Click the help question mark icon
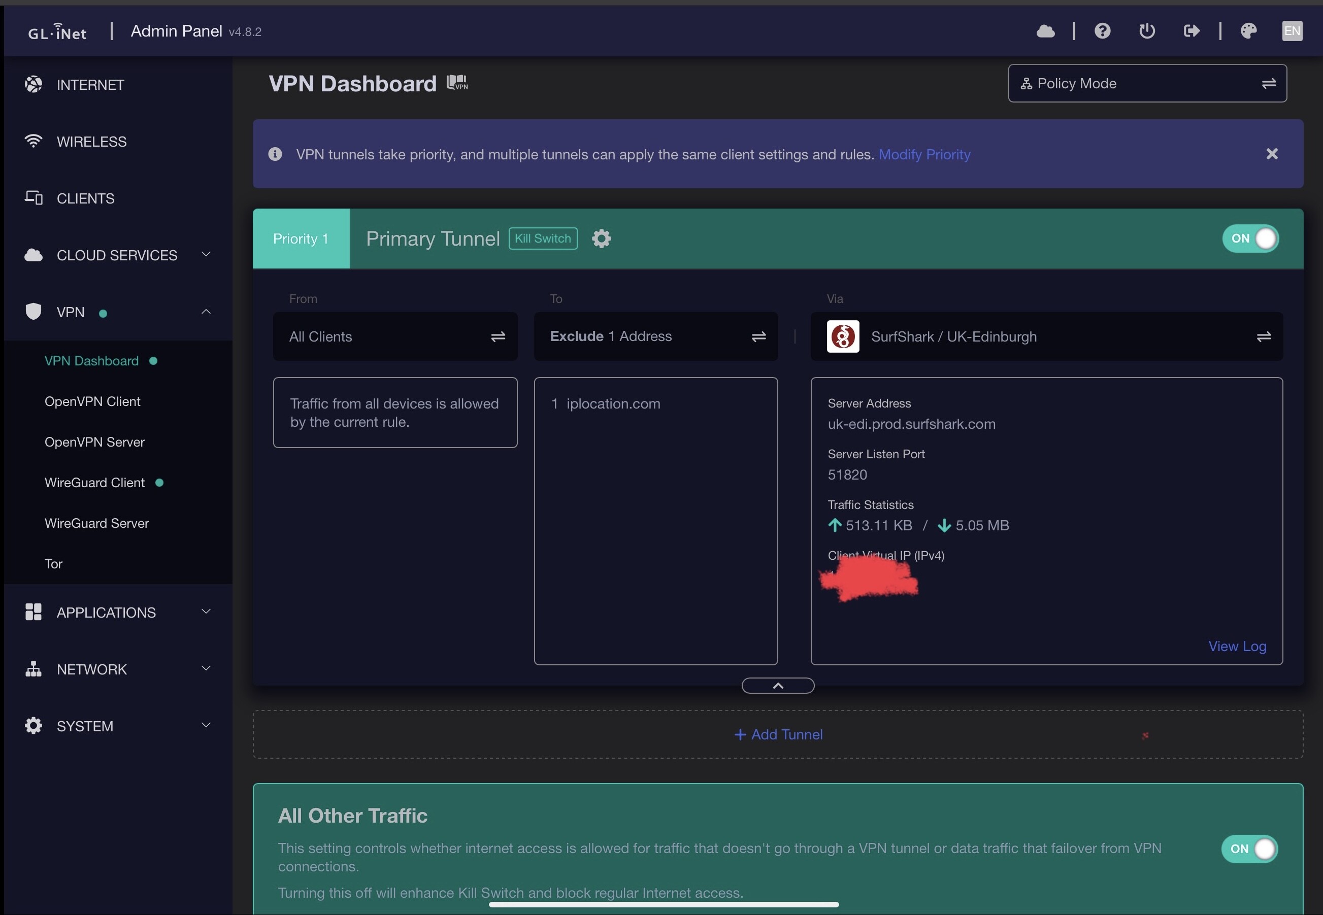This screenshot has width=1323, height=915. [x=1102, y=31]
